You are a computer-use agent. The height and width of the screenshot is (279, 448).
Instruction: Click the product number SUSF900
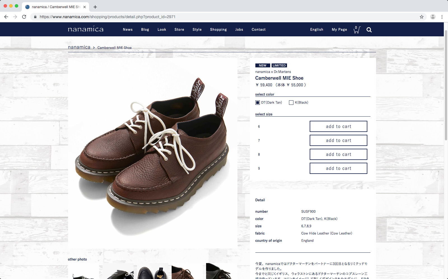point(308,212)
